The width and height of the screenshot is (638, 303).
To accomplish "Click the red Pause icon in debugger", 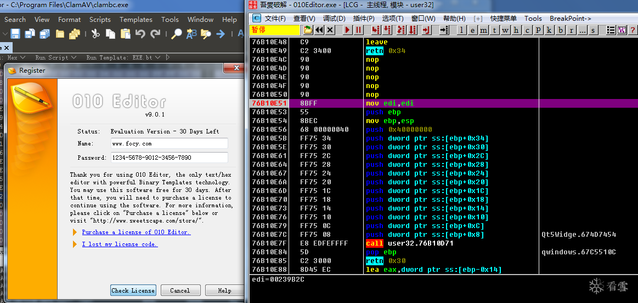I will coord(358,30).
